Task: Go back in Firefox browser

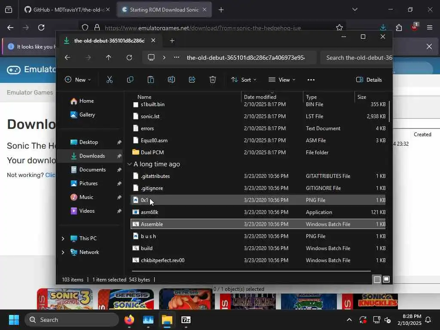Action: coord(10,27)
